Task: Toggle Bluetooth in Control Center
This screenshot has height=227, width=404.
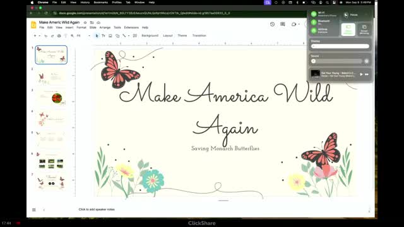Action: pos(314,23)
